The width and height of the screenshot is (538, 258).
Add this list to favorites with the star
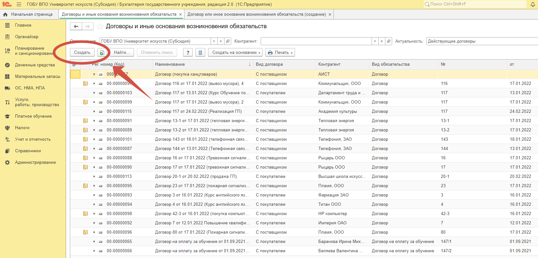pos(100,27)
